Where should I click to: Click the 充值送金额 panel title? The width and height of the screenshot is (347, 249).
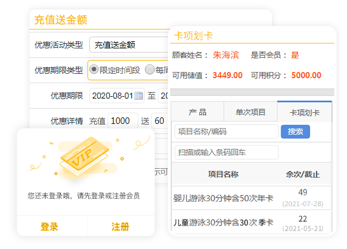[61, 19]
